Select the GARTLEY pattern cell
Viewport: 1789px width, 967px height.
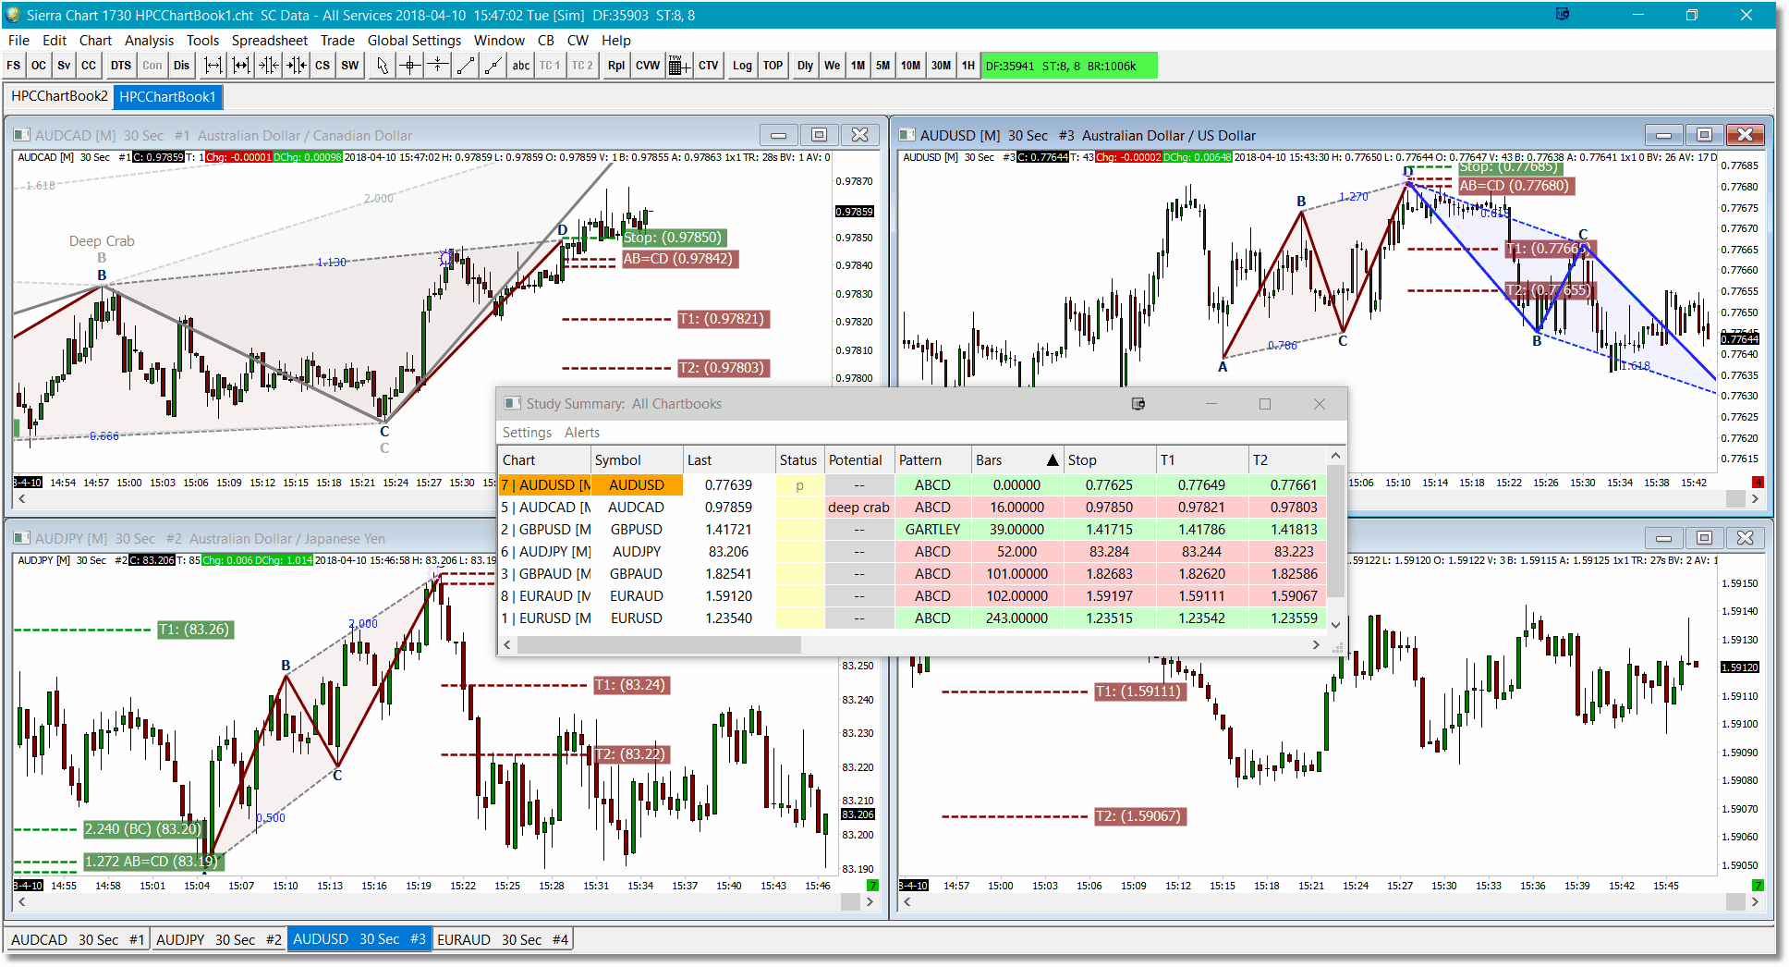tap(932, 530)
